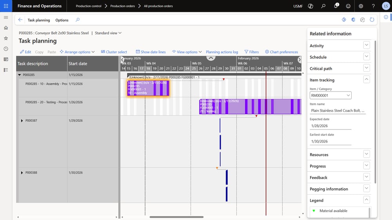Screen dimensions: 392x220
Task: Open the Options tab
Action: 62,20
